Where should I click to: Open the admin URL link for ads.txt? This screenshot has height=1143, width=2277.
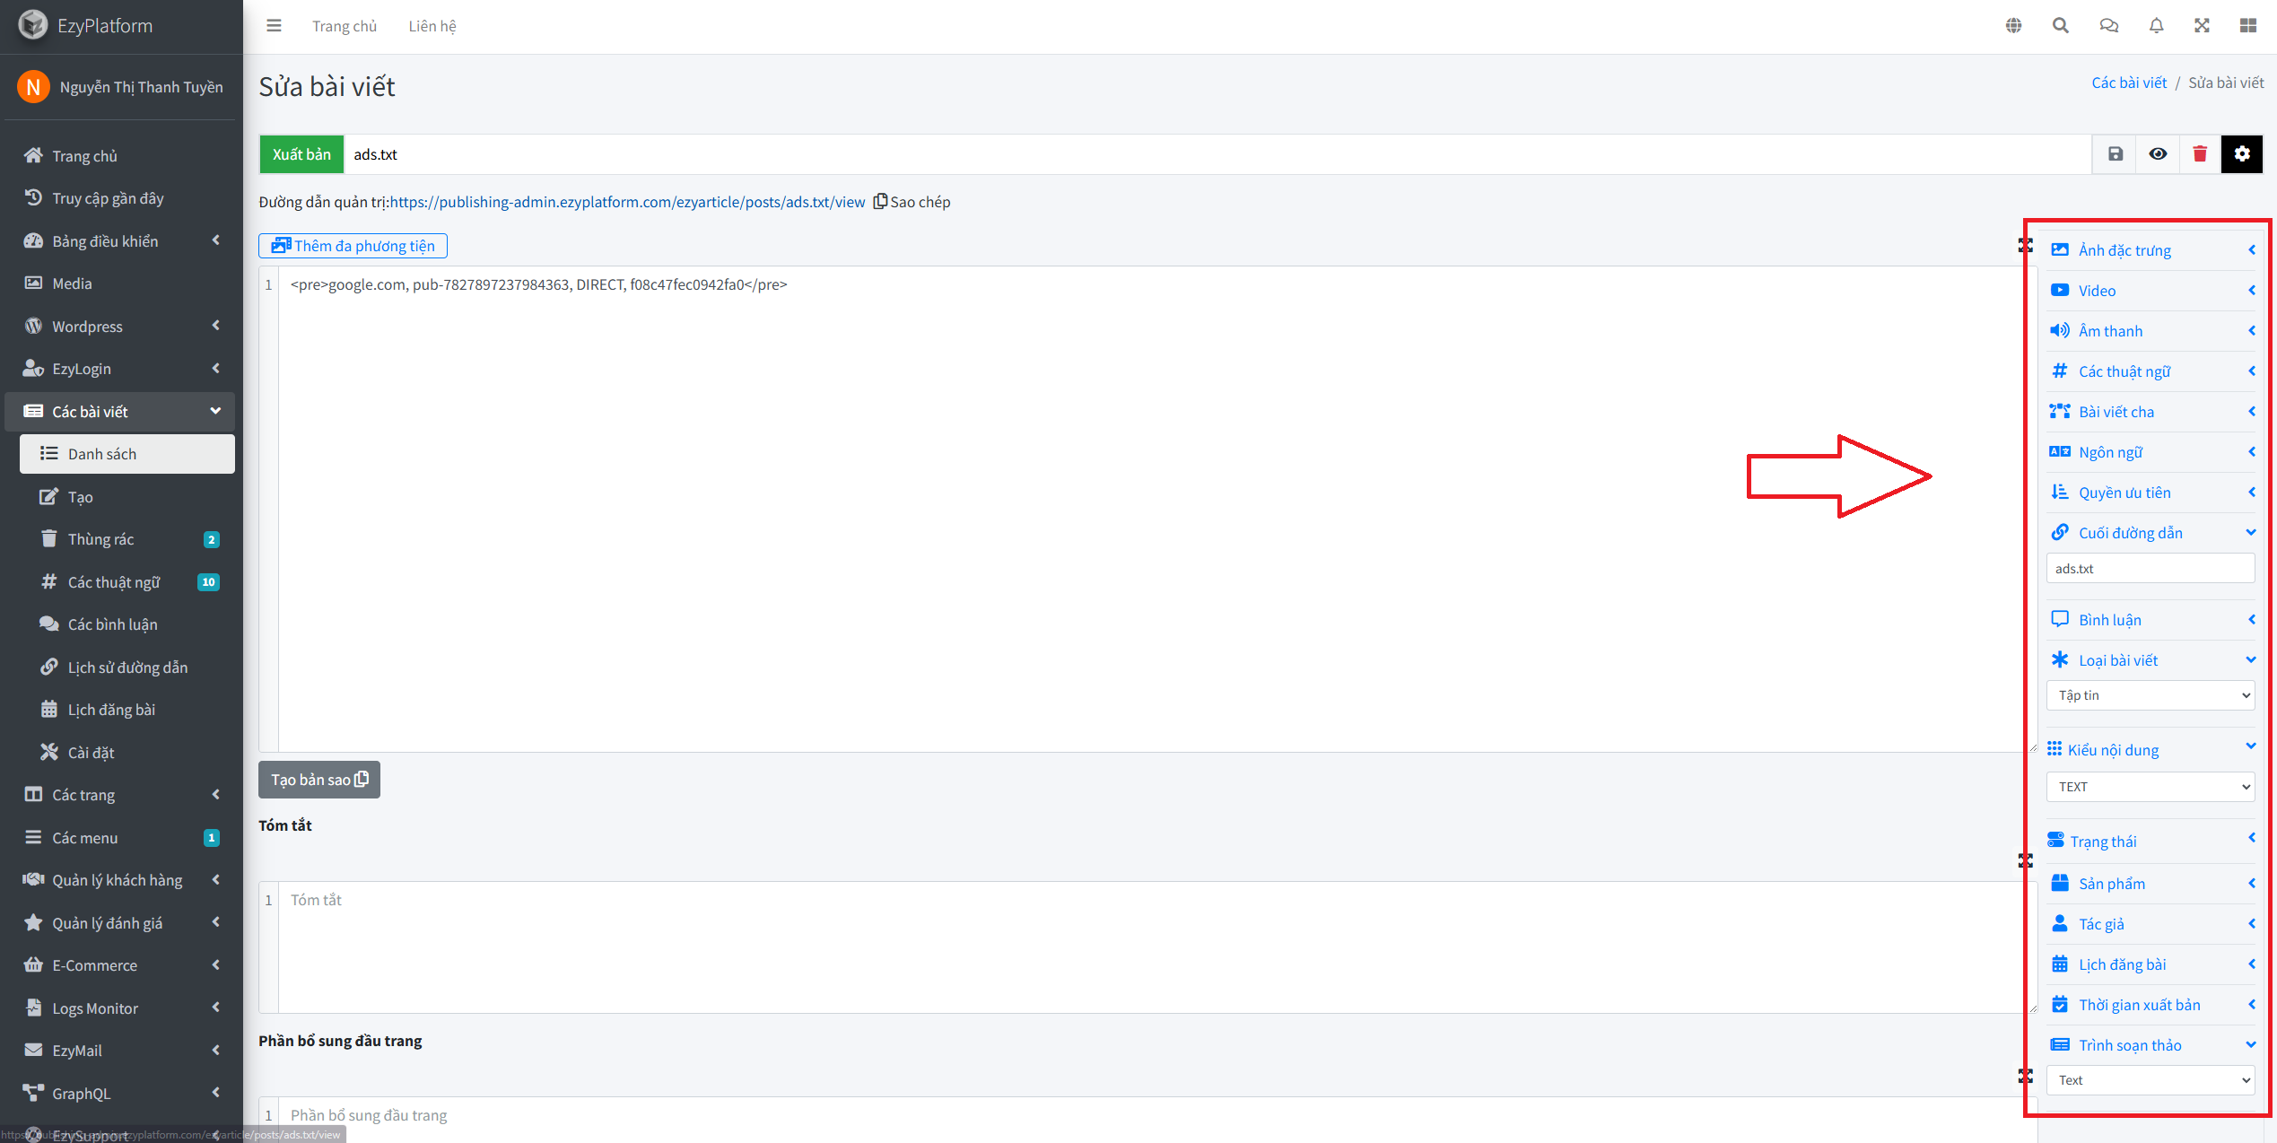[x=627, y=202]
